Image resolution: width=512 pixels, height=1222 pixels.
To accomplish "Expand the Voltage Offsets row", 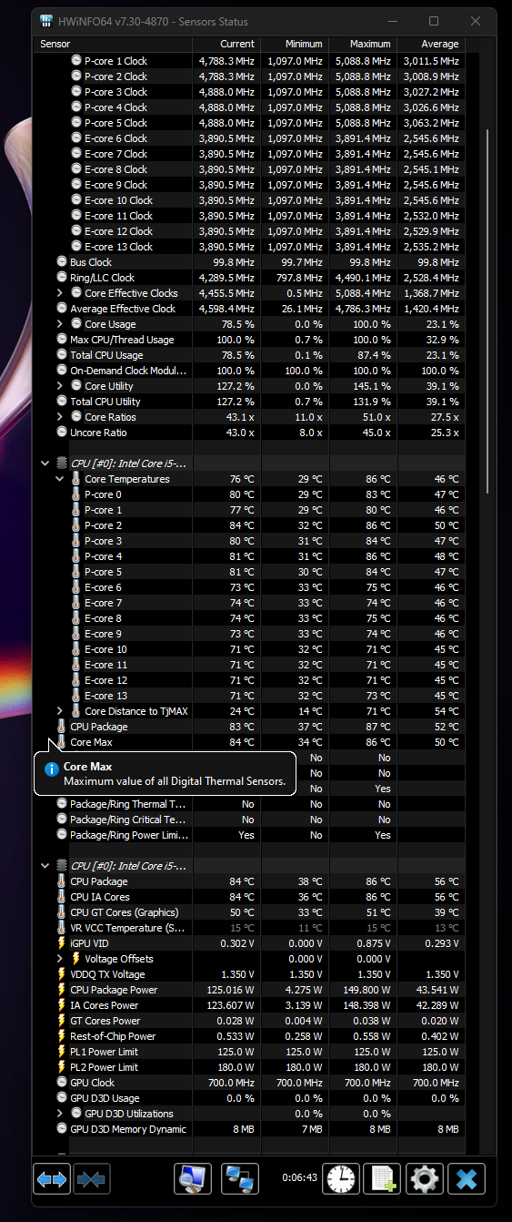I will click(x=60, y=959).
